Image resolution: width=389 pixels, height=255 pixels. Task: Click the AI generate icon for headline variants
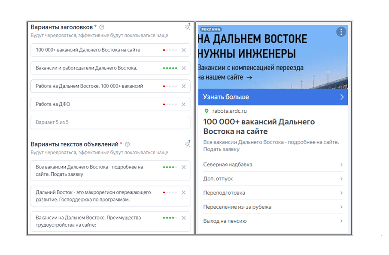click(188, 27)
